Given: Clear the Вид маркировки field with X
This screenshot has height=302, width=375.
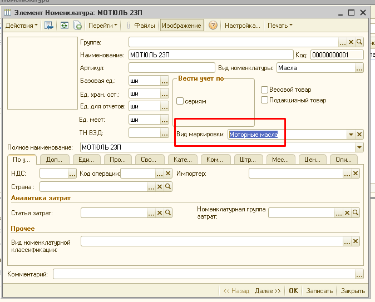Looking at the screenshot, I should [x=359, y=135].
